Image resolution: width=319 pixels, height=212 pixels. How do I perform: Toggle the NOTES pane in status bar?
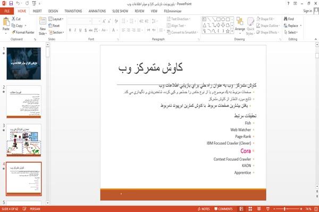tap(204, 209)
